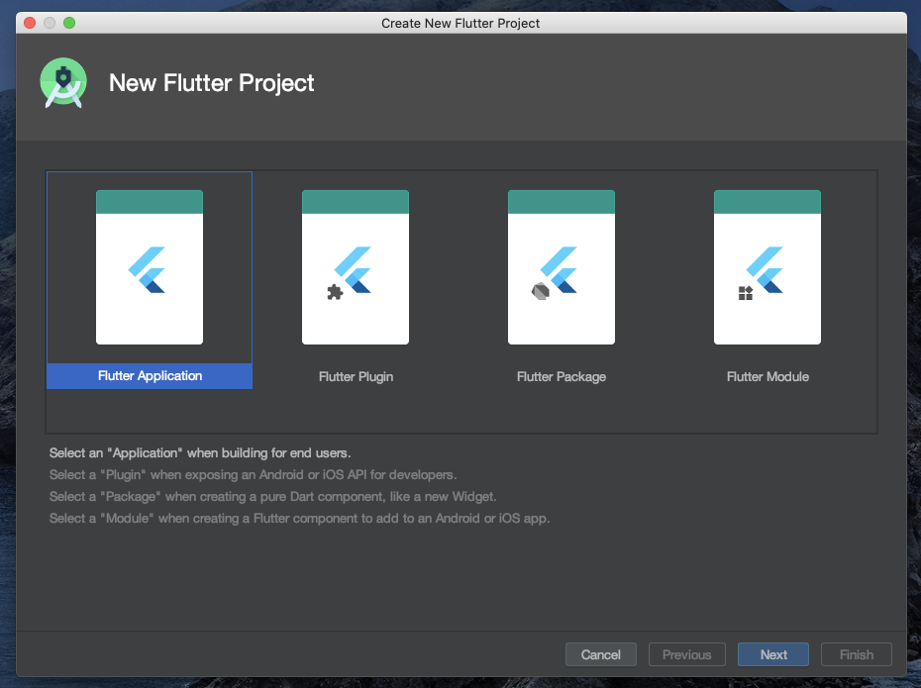
Task: Click the New Flutter Project heading
Action: (x=212, y=83)
